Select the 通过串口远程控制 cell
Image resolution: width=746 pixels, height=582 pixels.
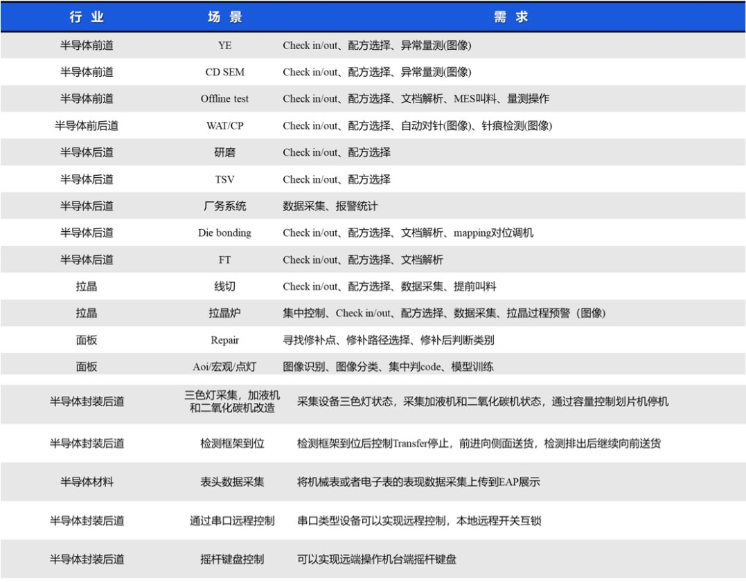coord(232,520)
